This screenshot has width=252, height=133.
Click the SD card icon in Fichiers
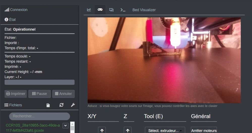click(48, 105)
